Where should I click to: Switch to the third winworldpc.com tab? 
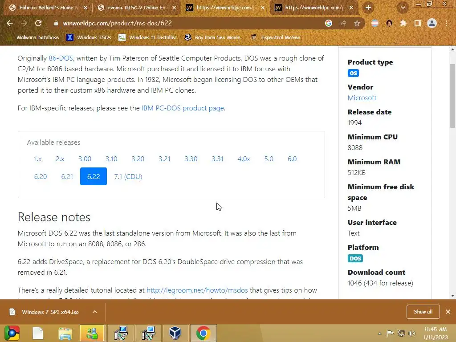tap(226, 8)
